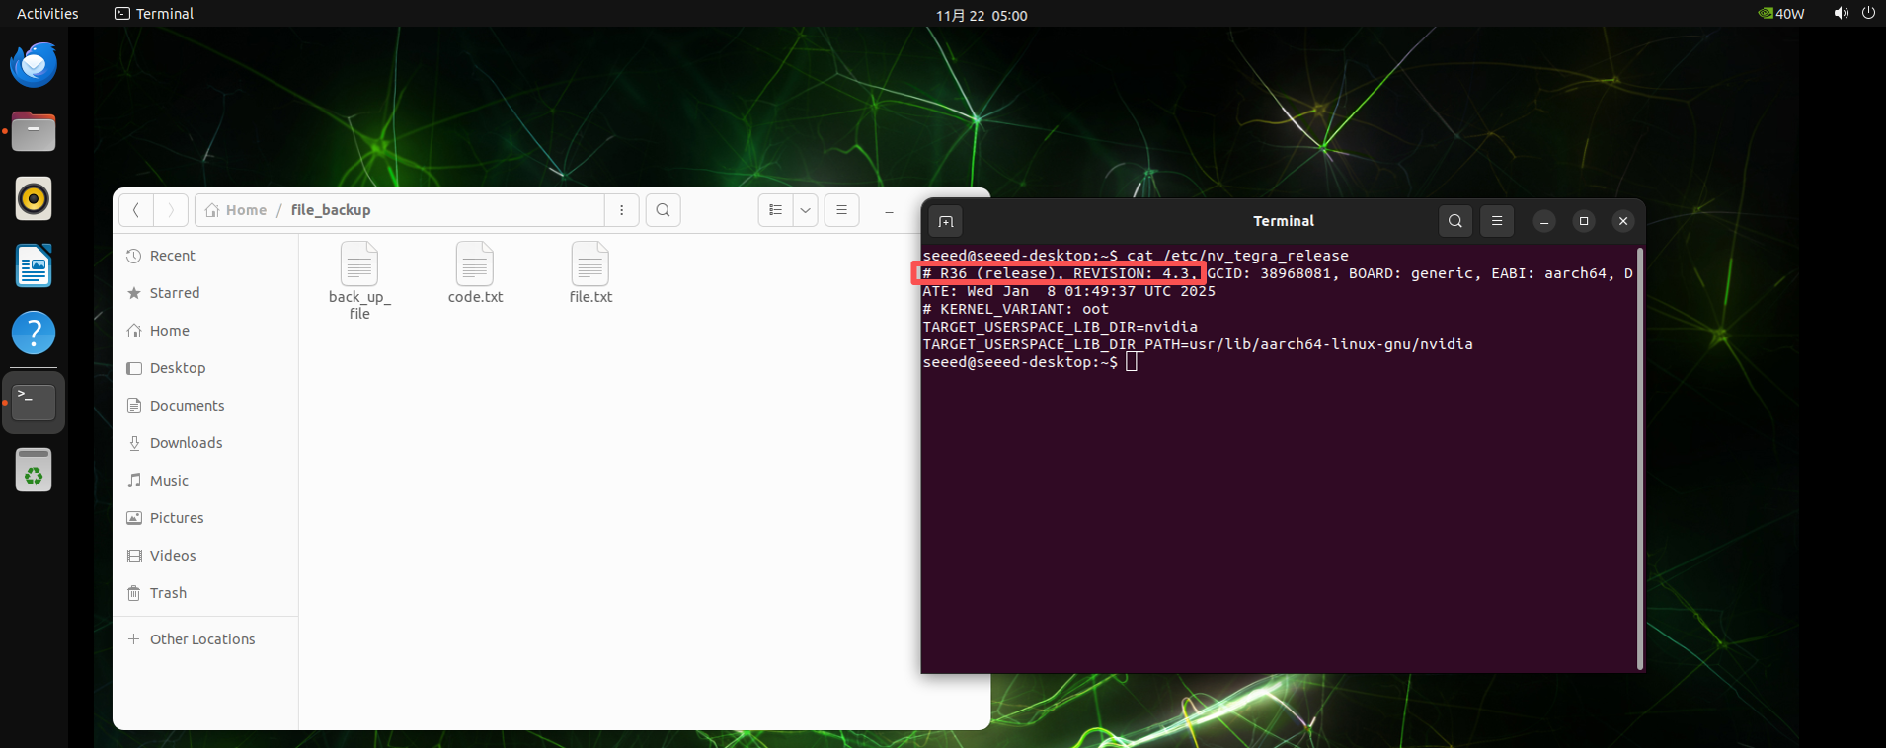
Task: Select the code.txt file
Action: (475, 273)
